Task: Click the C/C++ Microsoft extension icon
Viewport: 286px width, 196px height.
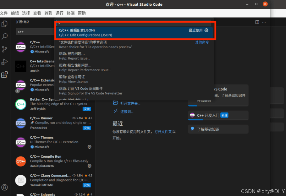Action: pyautogui.click(x=21, y=47)
